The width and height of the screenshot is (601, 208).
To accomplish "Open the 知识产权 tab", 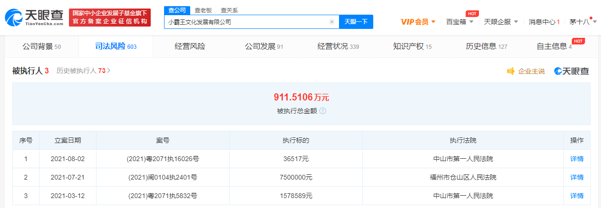I will (412, 46).
